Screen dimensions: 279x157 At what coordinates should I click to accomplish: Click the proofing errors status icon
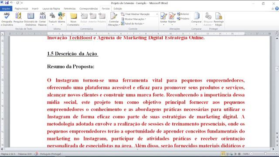point(36,154)
